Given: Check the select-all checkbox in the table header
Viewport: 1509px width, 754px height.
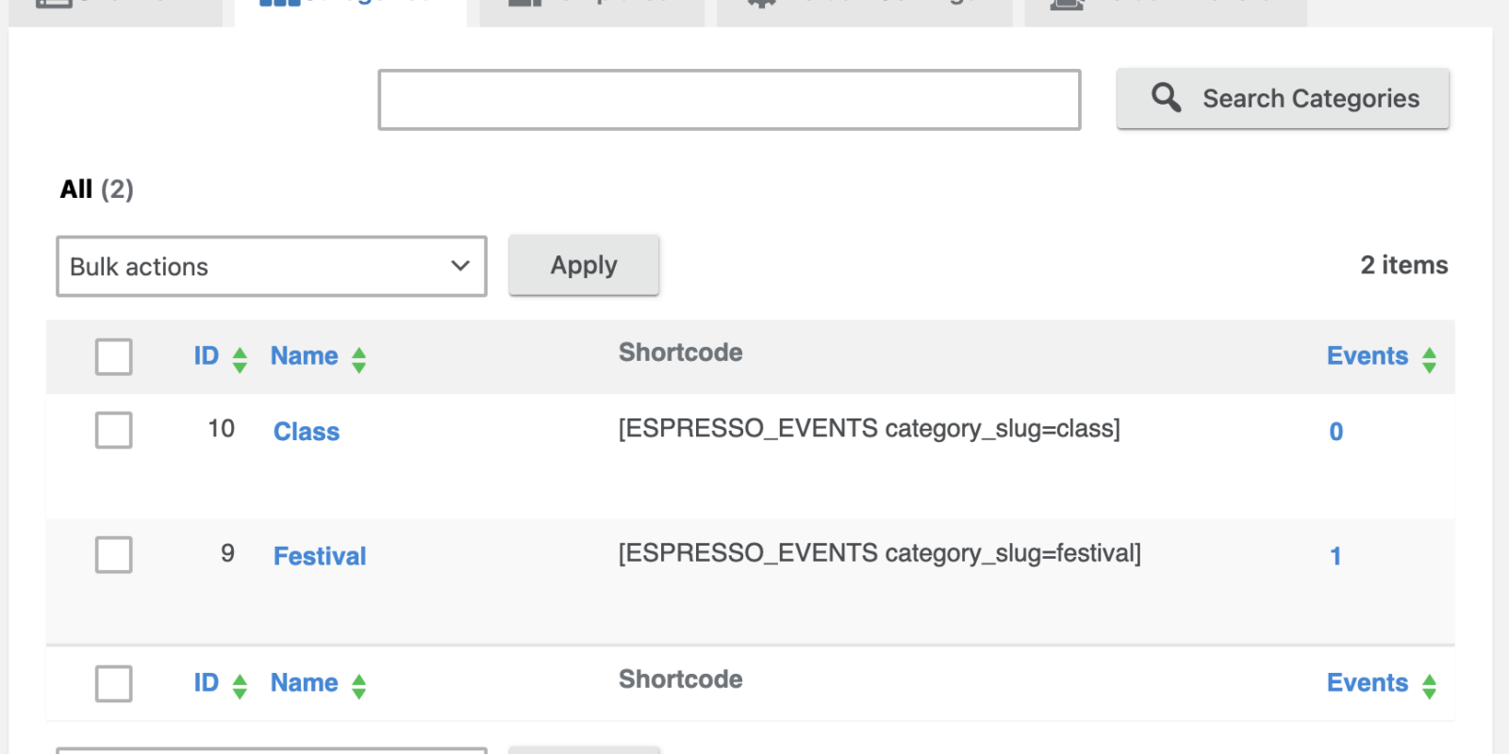Looking at the screenshot, I should click(113, 357).
